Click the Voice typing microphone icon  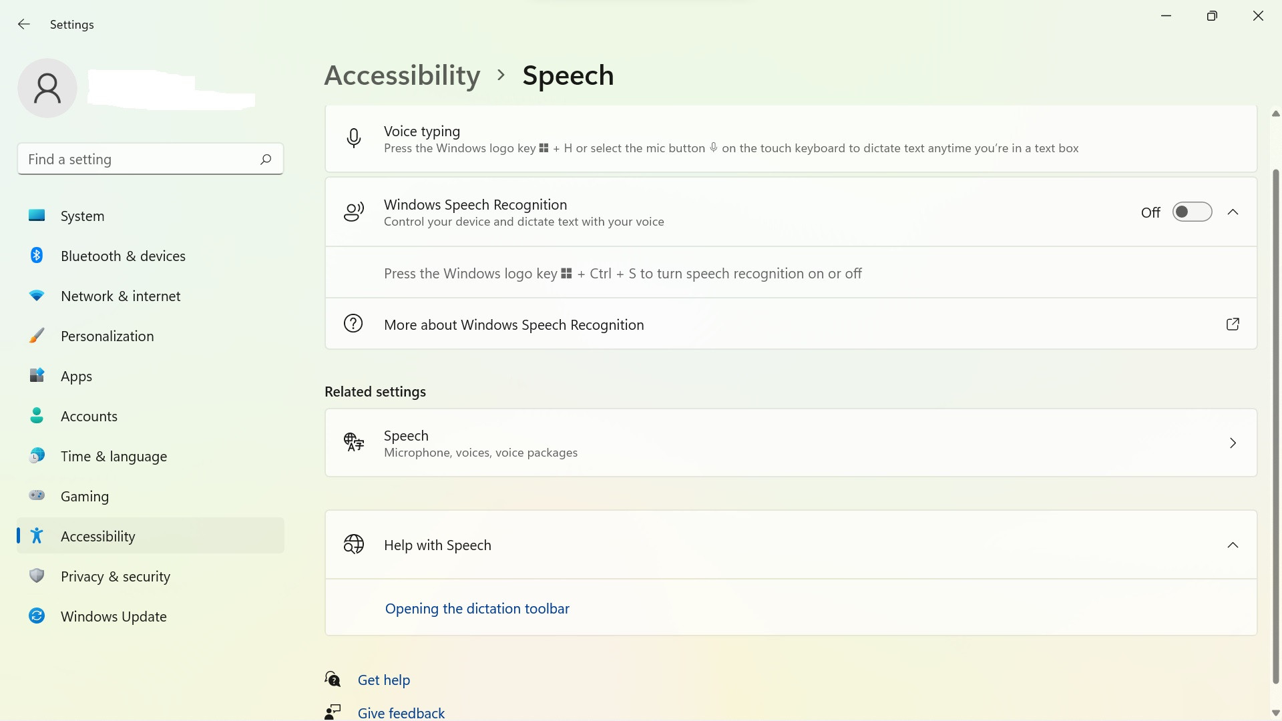click(x=354, y=139)
